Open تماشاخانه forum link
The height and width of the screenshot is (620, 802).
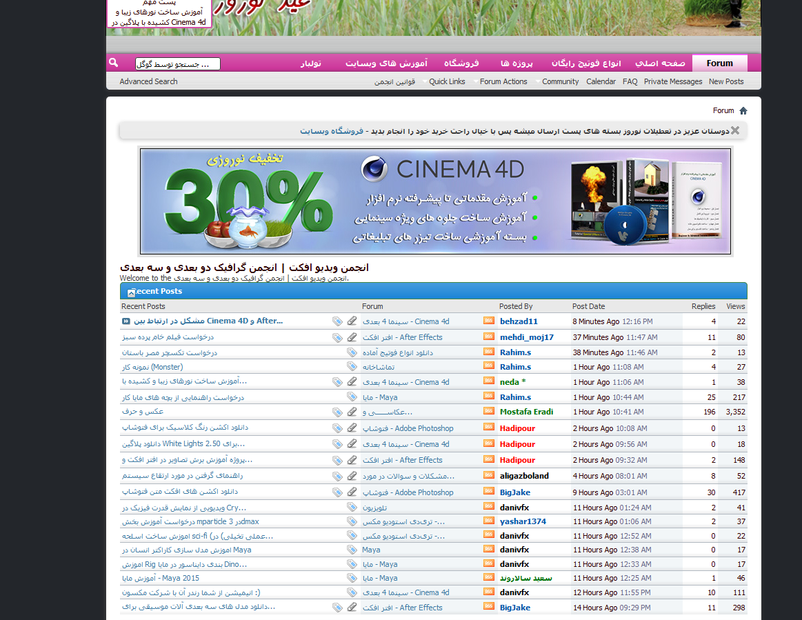click(x=379, y=367)
